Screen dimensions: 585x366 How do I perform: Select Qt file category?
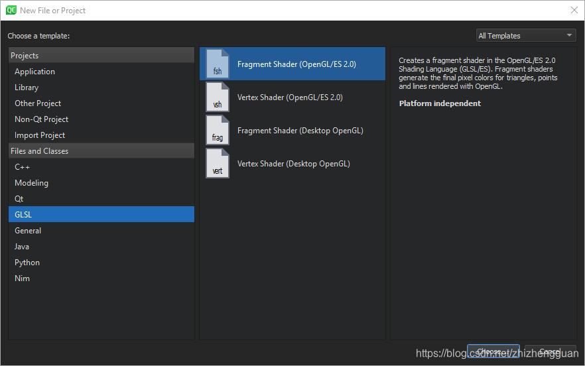pos(101,198)
